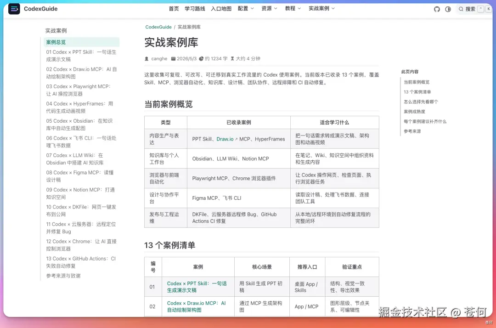
Task: Click the hourglass reading-time icon
Action: pyautogui.click(x=232, y=58)
